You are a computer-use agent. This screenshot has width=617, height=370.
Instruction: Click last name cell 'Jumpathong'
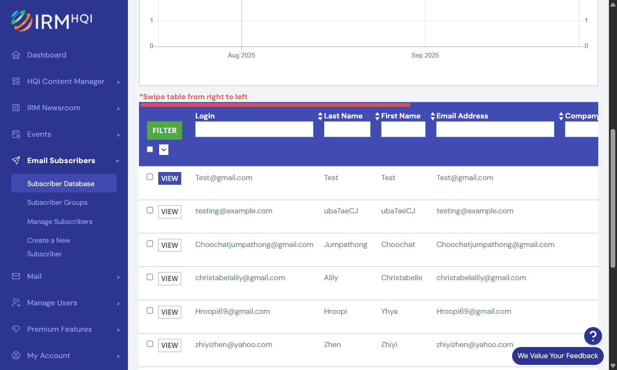tap(345, 244)
